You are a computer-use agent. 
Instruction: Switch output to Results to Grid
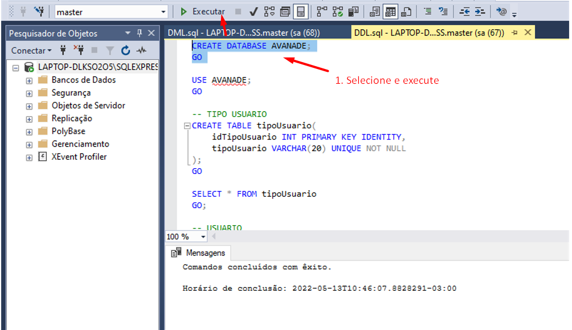coord(390,11)
